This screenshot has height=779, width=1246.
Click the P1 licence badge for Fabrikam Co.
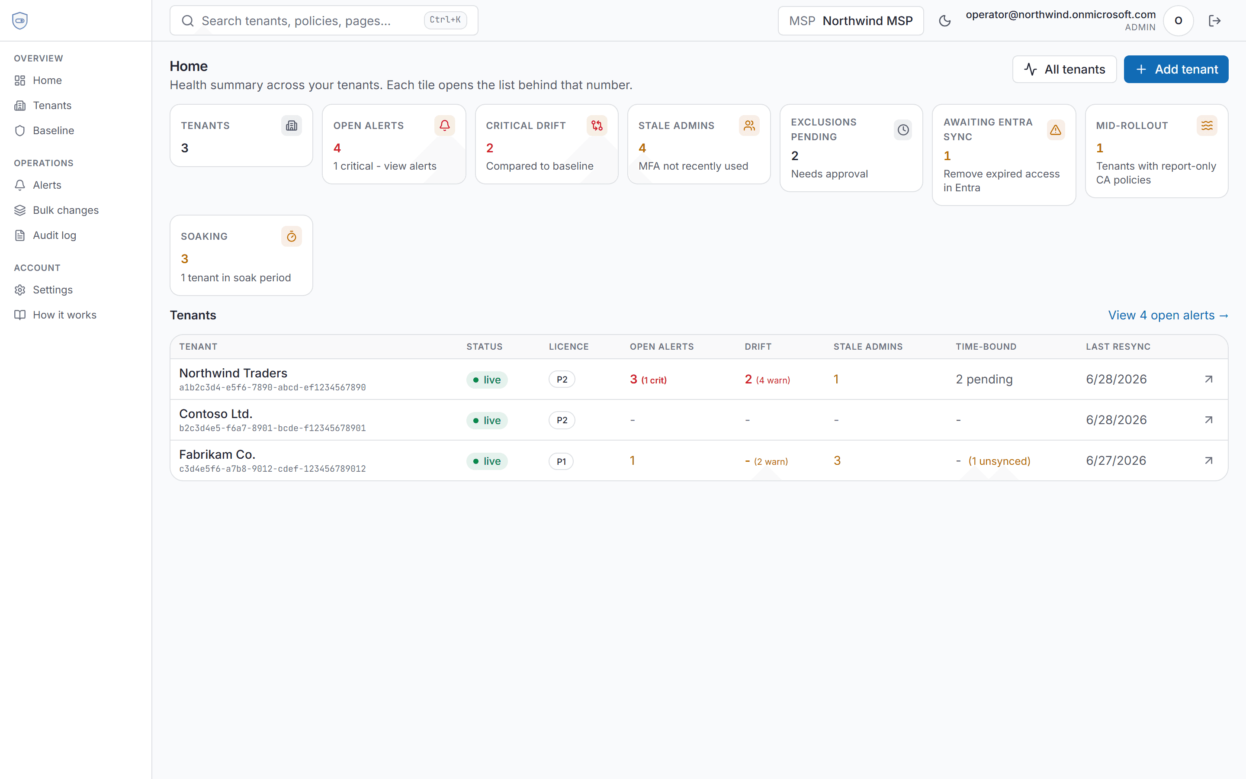pos(561,462)
